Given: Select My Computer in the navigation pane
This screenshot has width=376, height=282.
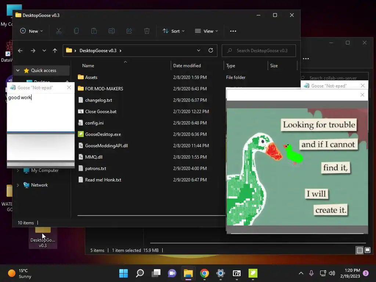Looking at the screenshot, I should click(x=44, y=170).
